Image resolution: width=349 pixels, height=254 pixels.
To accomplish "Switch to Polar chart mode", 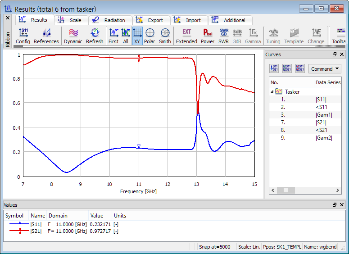I will (150, 36).
